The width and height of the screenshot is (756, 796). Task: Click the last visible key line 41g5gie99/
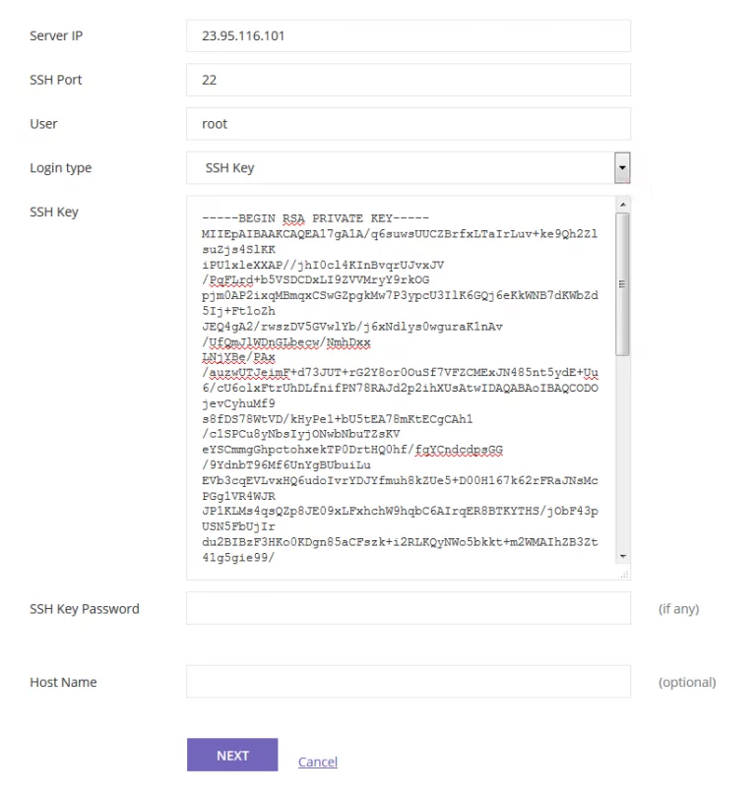point(238,558)
